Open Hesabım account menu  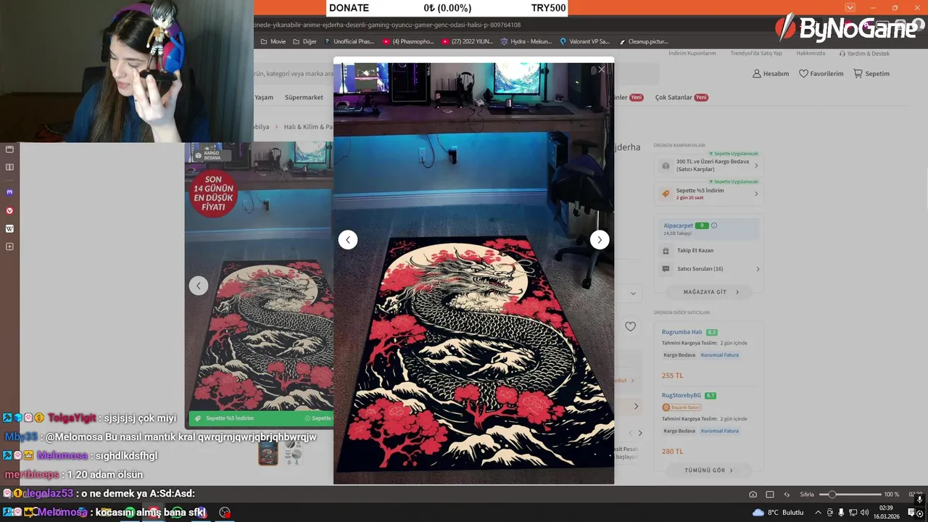click(771, 73)
